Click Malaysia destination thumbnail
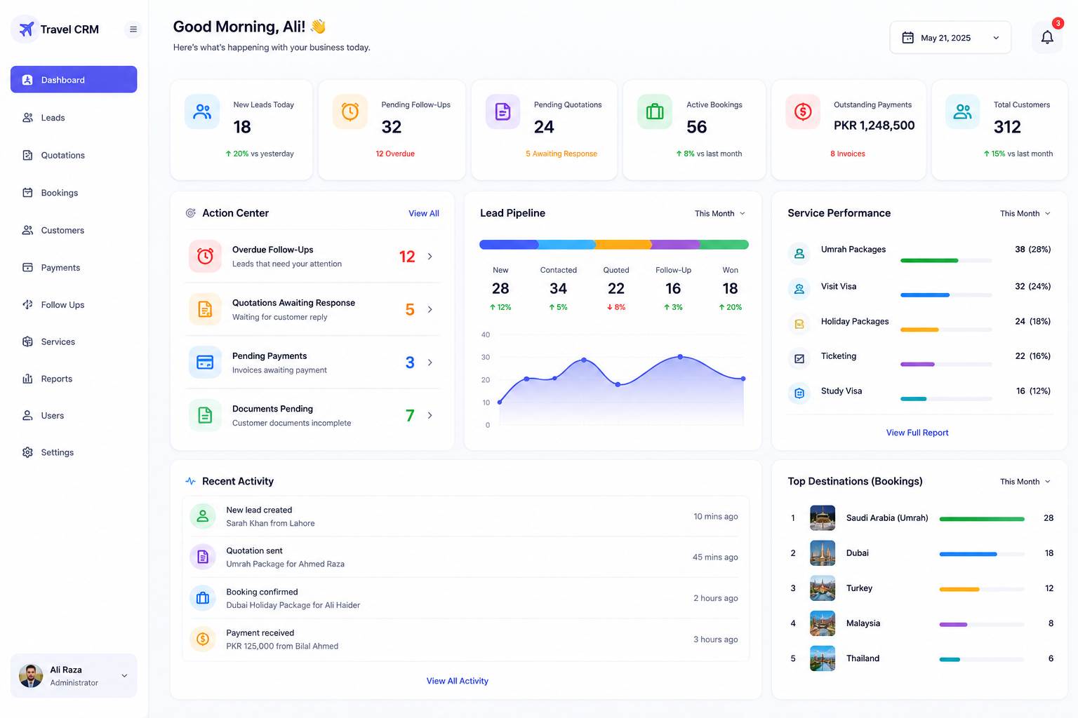 coord(823,623)
